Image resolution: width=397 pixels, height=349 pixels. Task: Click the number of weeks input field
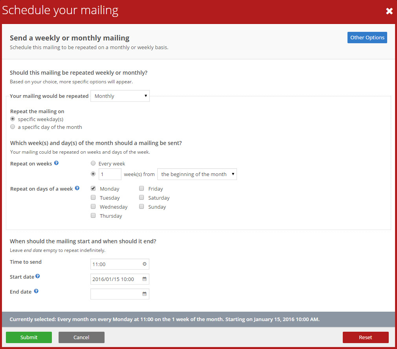110,174
